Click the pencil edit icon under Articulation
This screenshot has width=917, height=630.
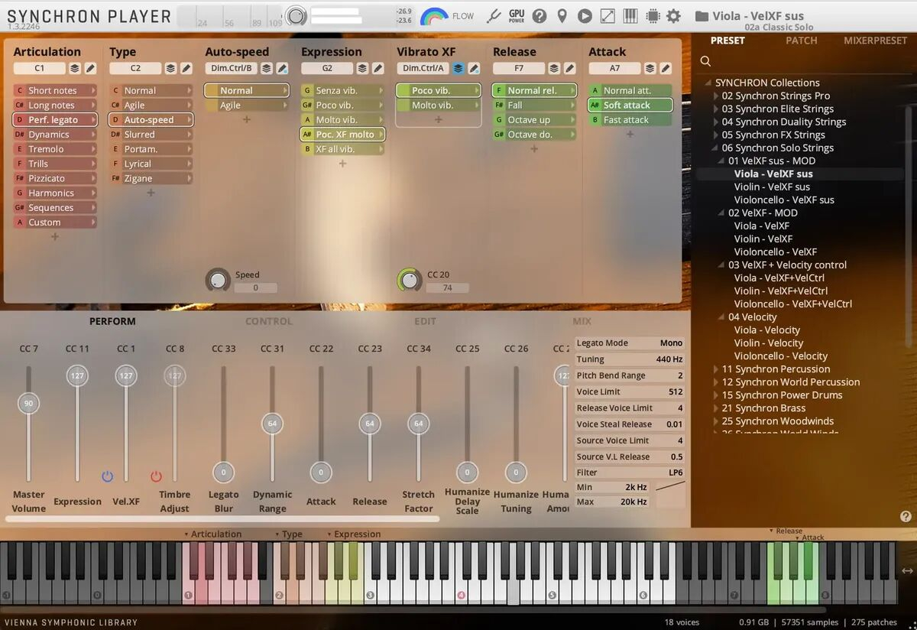click(90, 69)
